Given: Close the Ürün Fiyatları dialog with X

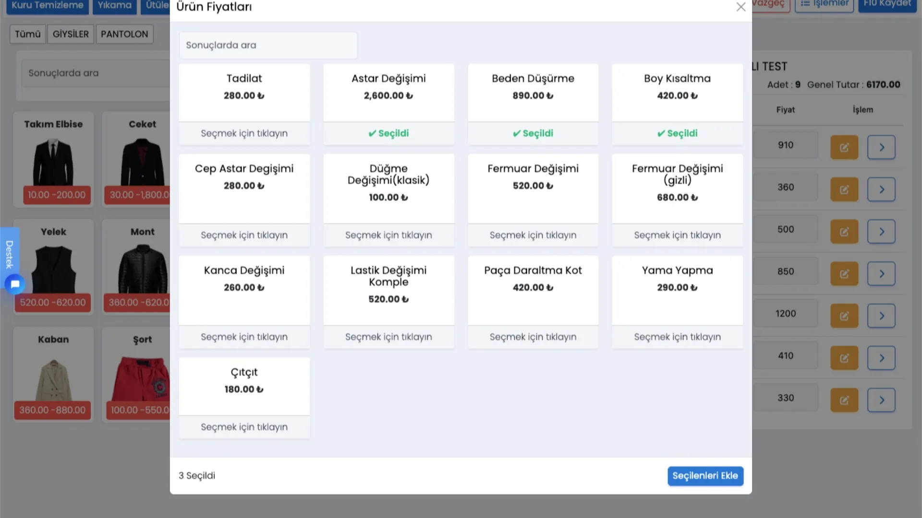Looking at the screenshot, I should [x=740, y=7].
